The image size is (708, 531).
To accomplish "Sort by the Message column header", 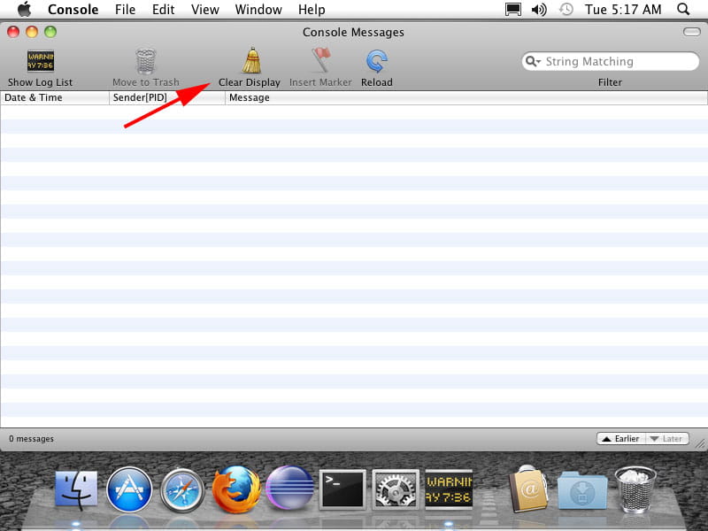I will (x=466, y=97).
